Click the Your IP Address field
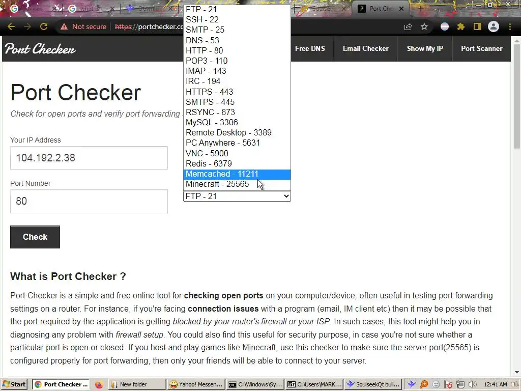This screenshot has width=521, height=391. pyautogui.click(x=89, y=158)
